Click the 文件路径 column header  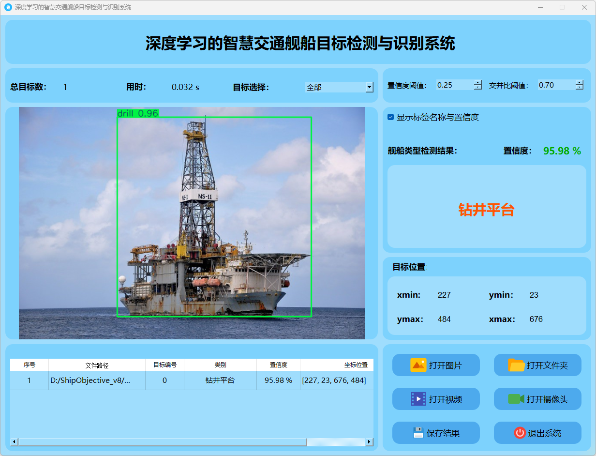[97, 365]
